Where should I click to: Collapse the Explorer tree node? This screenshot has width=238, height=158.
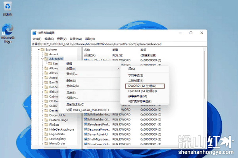click(x=39, y=49)
